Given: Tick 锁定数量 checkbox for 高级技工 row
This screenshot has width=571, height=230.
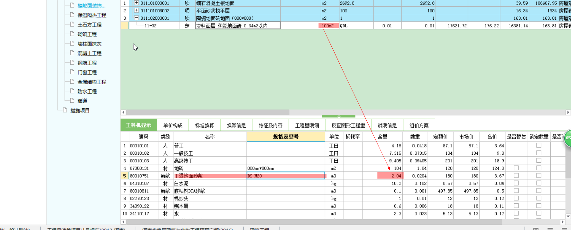Looking at the screenshot, I should 539,160.
